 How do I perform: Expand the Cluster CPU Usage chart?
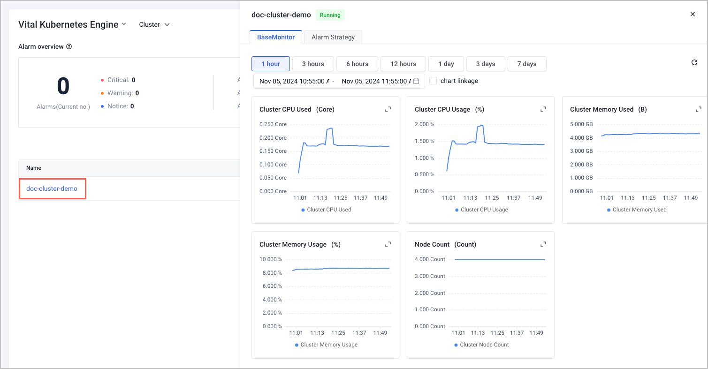pos(543,109)
